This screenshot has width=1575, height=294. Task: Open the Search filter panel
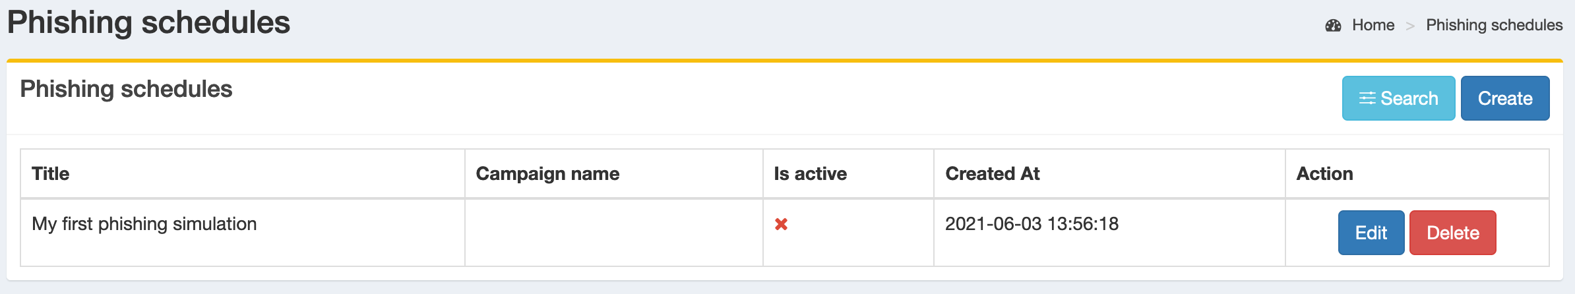coord(1398,98)
